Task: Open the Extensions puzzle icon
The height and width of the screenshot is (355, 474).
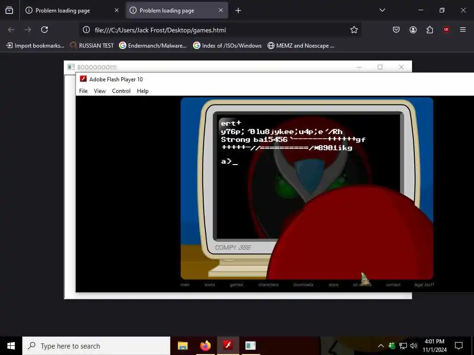Action: pos(430,30)
